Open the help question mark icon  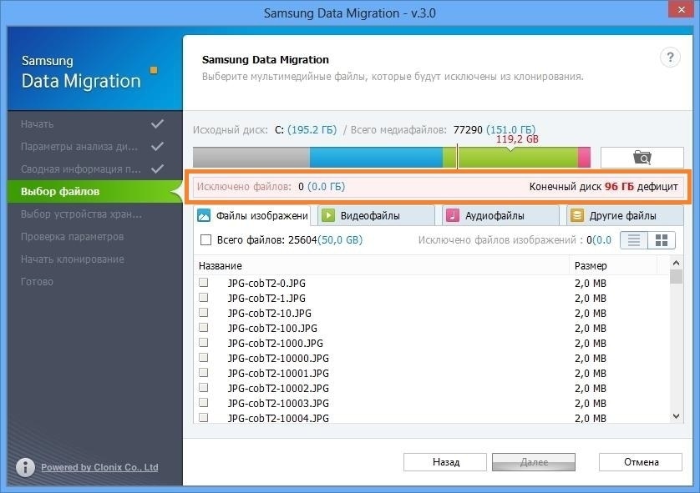coord(670,58)
